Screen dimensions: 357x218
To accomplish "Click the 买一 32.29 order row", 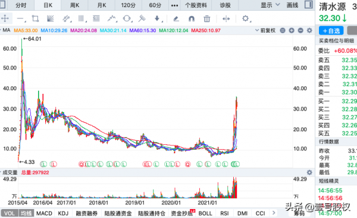I will coord(337,101).
